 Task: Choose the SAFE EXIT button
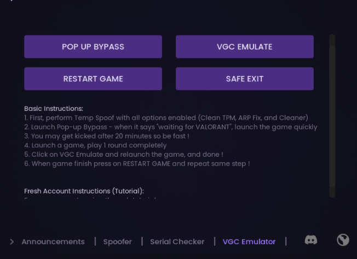coord(245,79)
